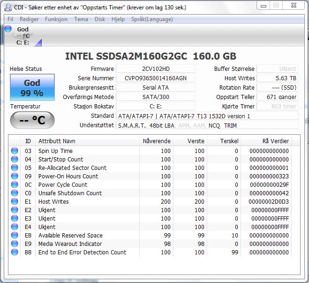Click status orb for attribute E4

(x=15, y=227)
